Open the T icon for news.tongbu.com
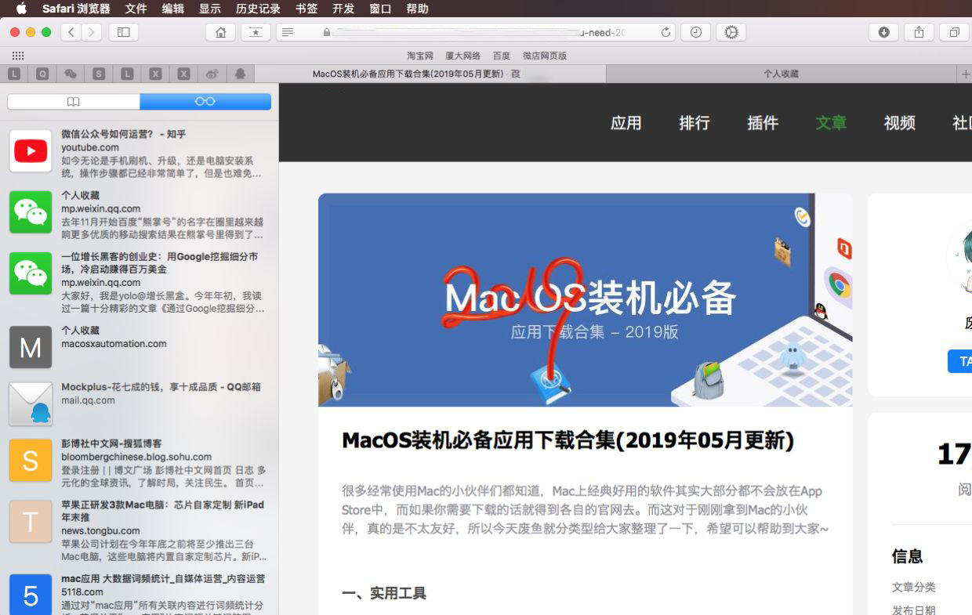The image size is (972, 615). [31, 521]
